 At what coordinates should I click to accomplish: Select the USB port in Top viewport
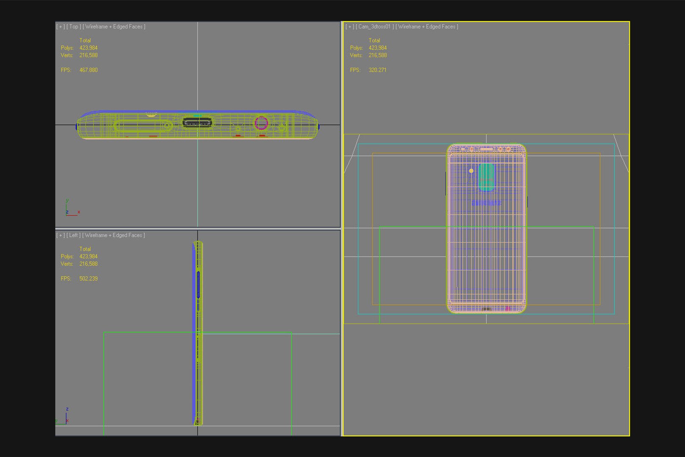coord(197,123)
